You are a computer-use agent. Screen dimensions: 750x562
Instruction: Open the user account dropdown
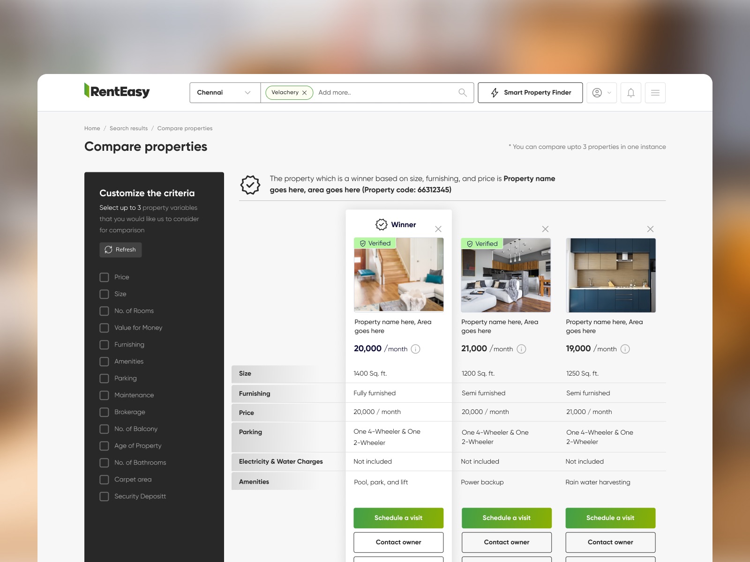point(601,93)
